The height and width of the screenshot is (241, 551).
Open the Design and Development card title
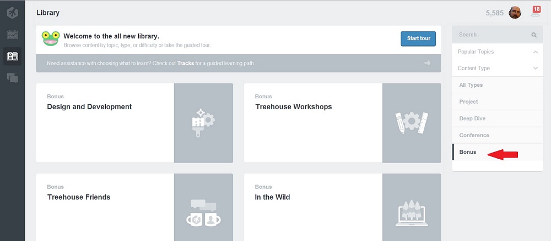click(89, 107)
